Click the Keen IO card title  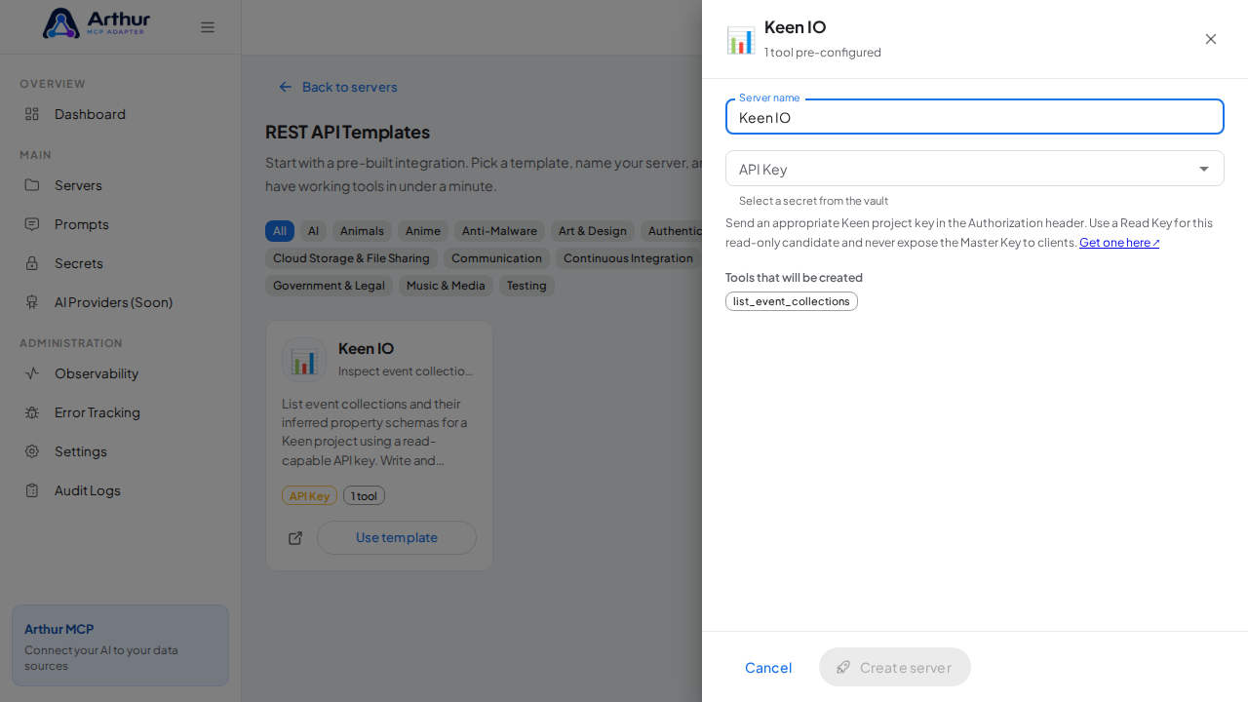click(366, 348)
